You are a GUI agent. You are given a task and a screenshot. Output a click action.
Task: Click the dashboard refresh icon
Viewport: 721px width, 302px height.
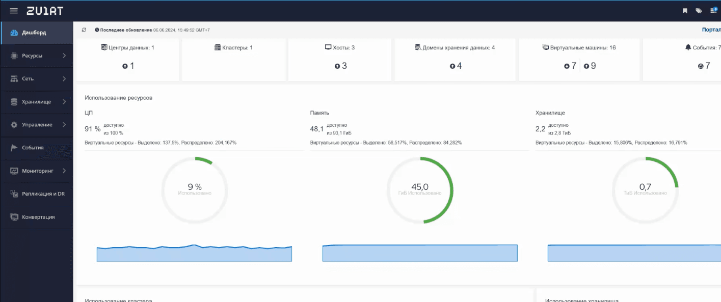84,30
